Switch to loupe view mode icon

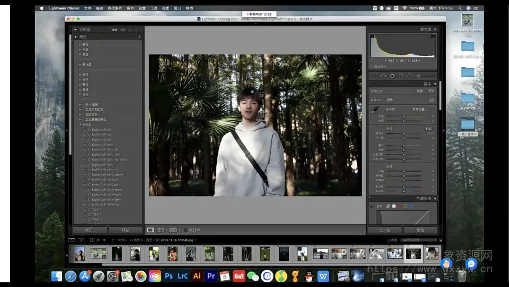pyautogui.click(x=150, y=230)
